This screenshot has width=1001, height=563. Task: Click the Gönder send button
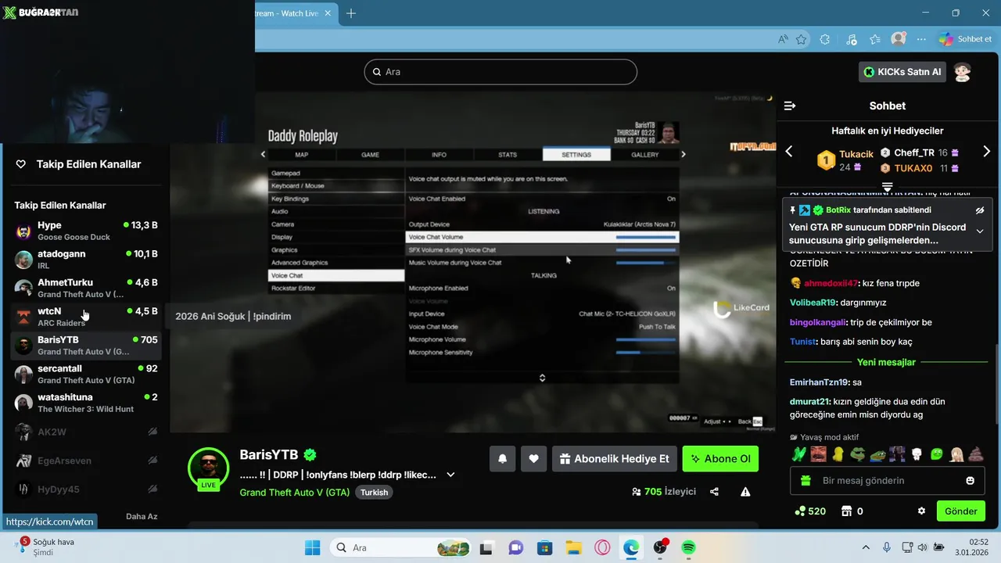[x=961, y=511]
